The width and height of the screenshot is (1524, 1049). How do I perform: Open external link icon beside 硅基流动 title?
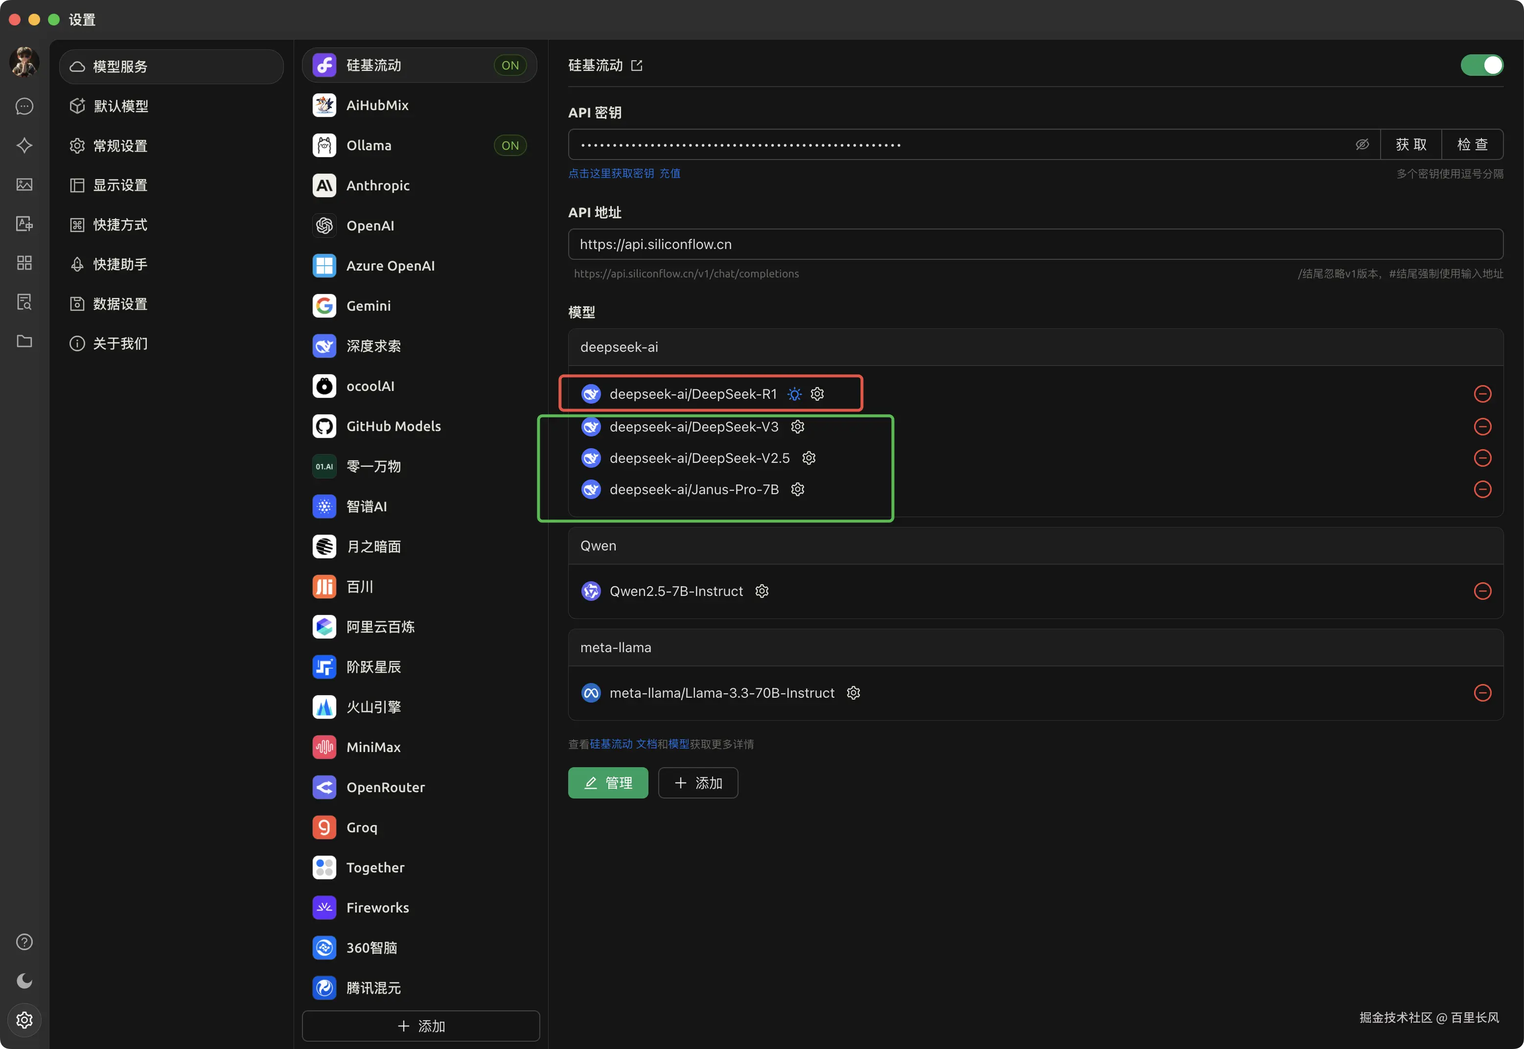(x=636, y=66)
